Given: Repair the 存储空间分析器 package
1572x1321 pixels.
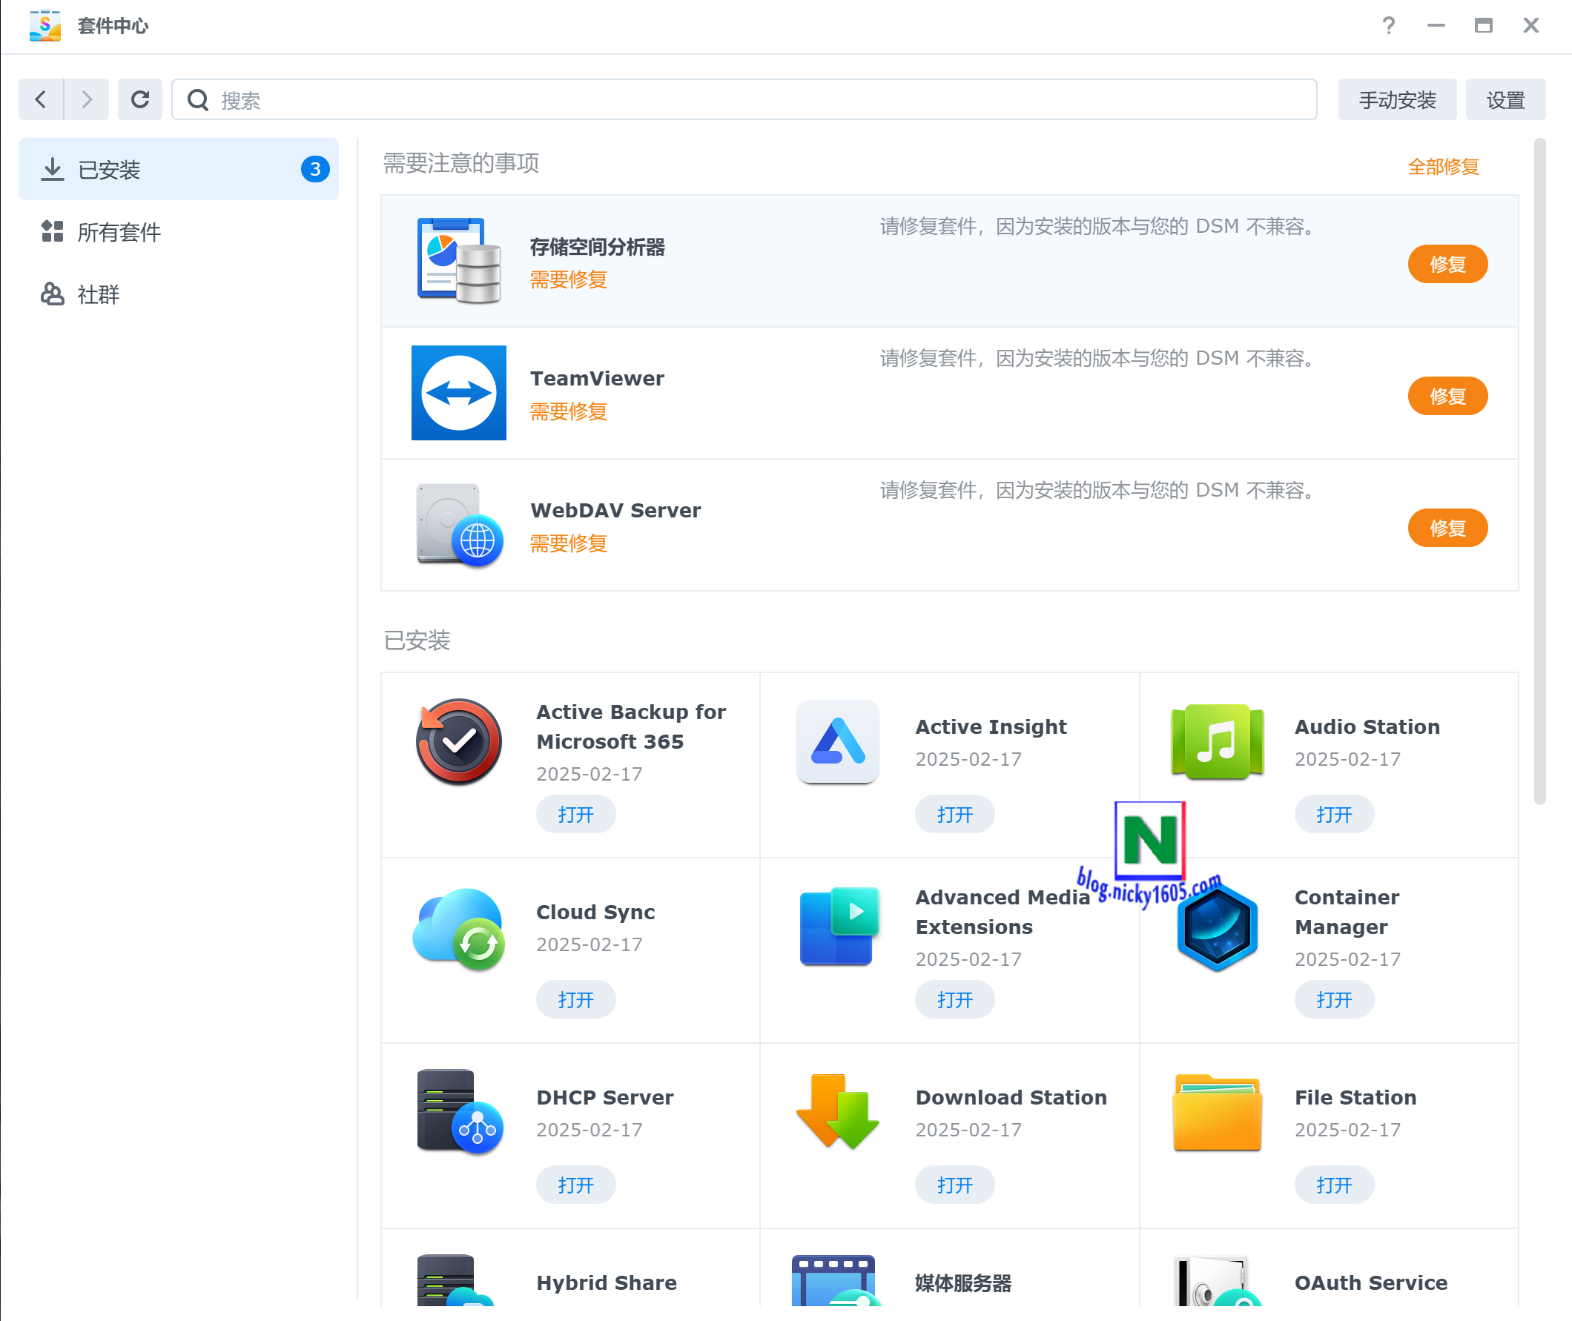Looking at the screenshot, I should [x=1447, y=265].
